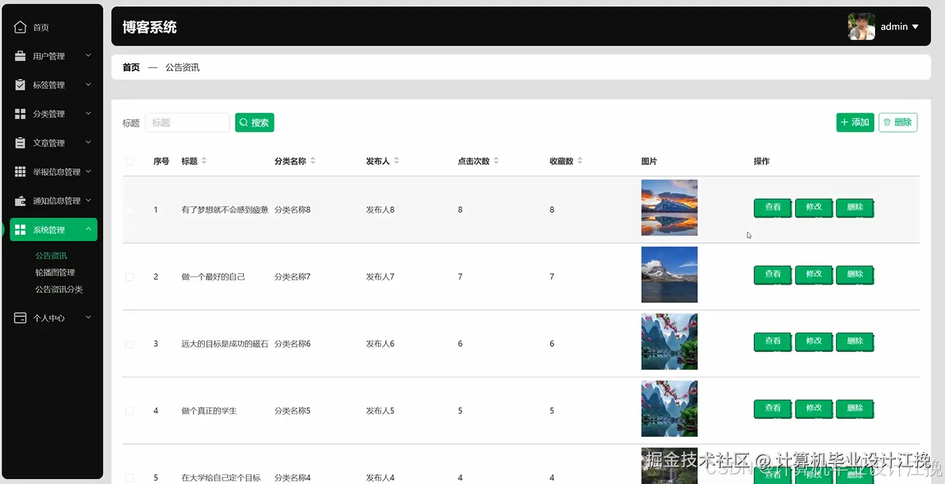Collapse the 系统管理 menu chevron
Viewport: 945px width, 484px height.
(x=88, y=229)
